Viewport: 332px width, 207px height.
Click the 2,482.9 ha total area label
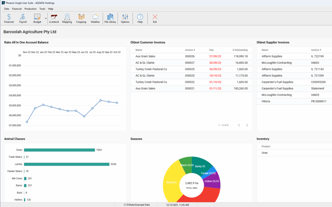click(192, 183)
